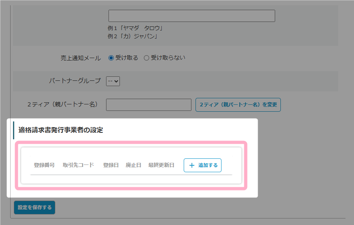Select the 受け取らない radio option
The height and width of the screenshot is (225, 354).
pyautogui.click(x=147, y=58)
